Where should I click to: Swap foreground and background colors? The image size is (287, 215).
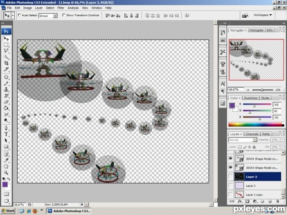[x=9, y=179]
